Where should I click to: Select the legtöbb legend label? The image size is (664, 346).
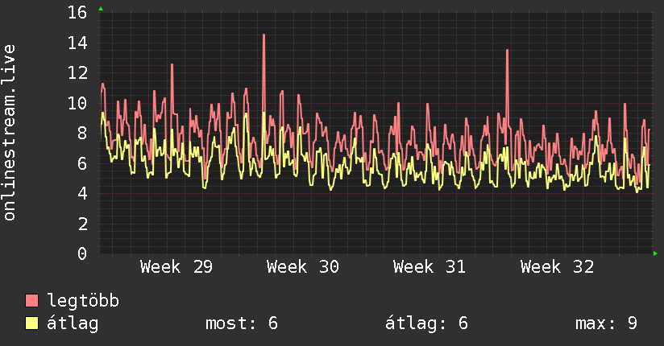coord(83,301)
